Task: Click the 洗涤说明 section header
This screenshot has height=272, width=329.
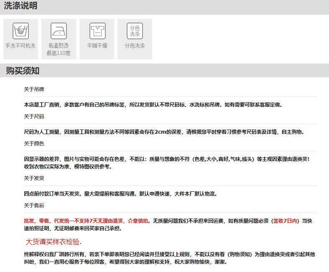Action: point(20,6)
